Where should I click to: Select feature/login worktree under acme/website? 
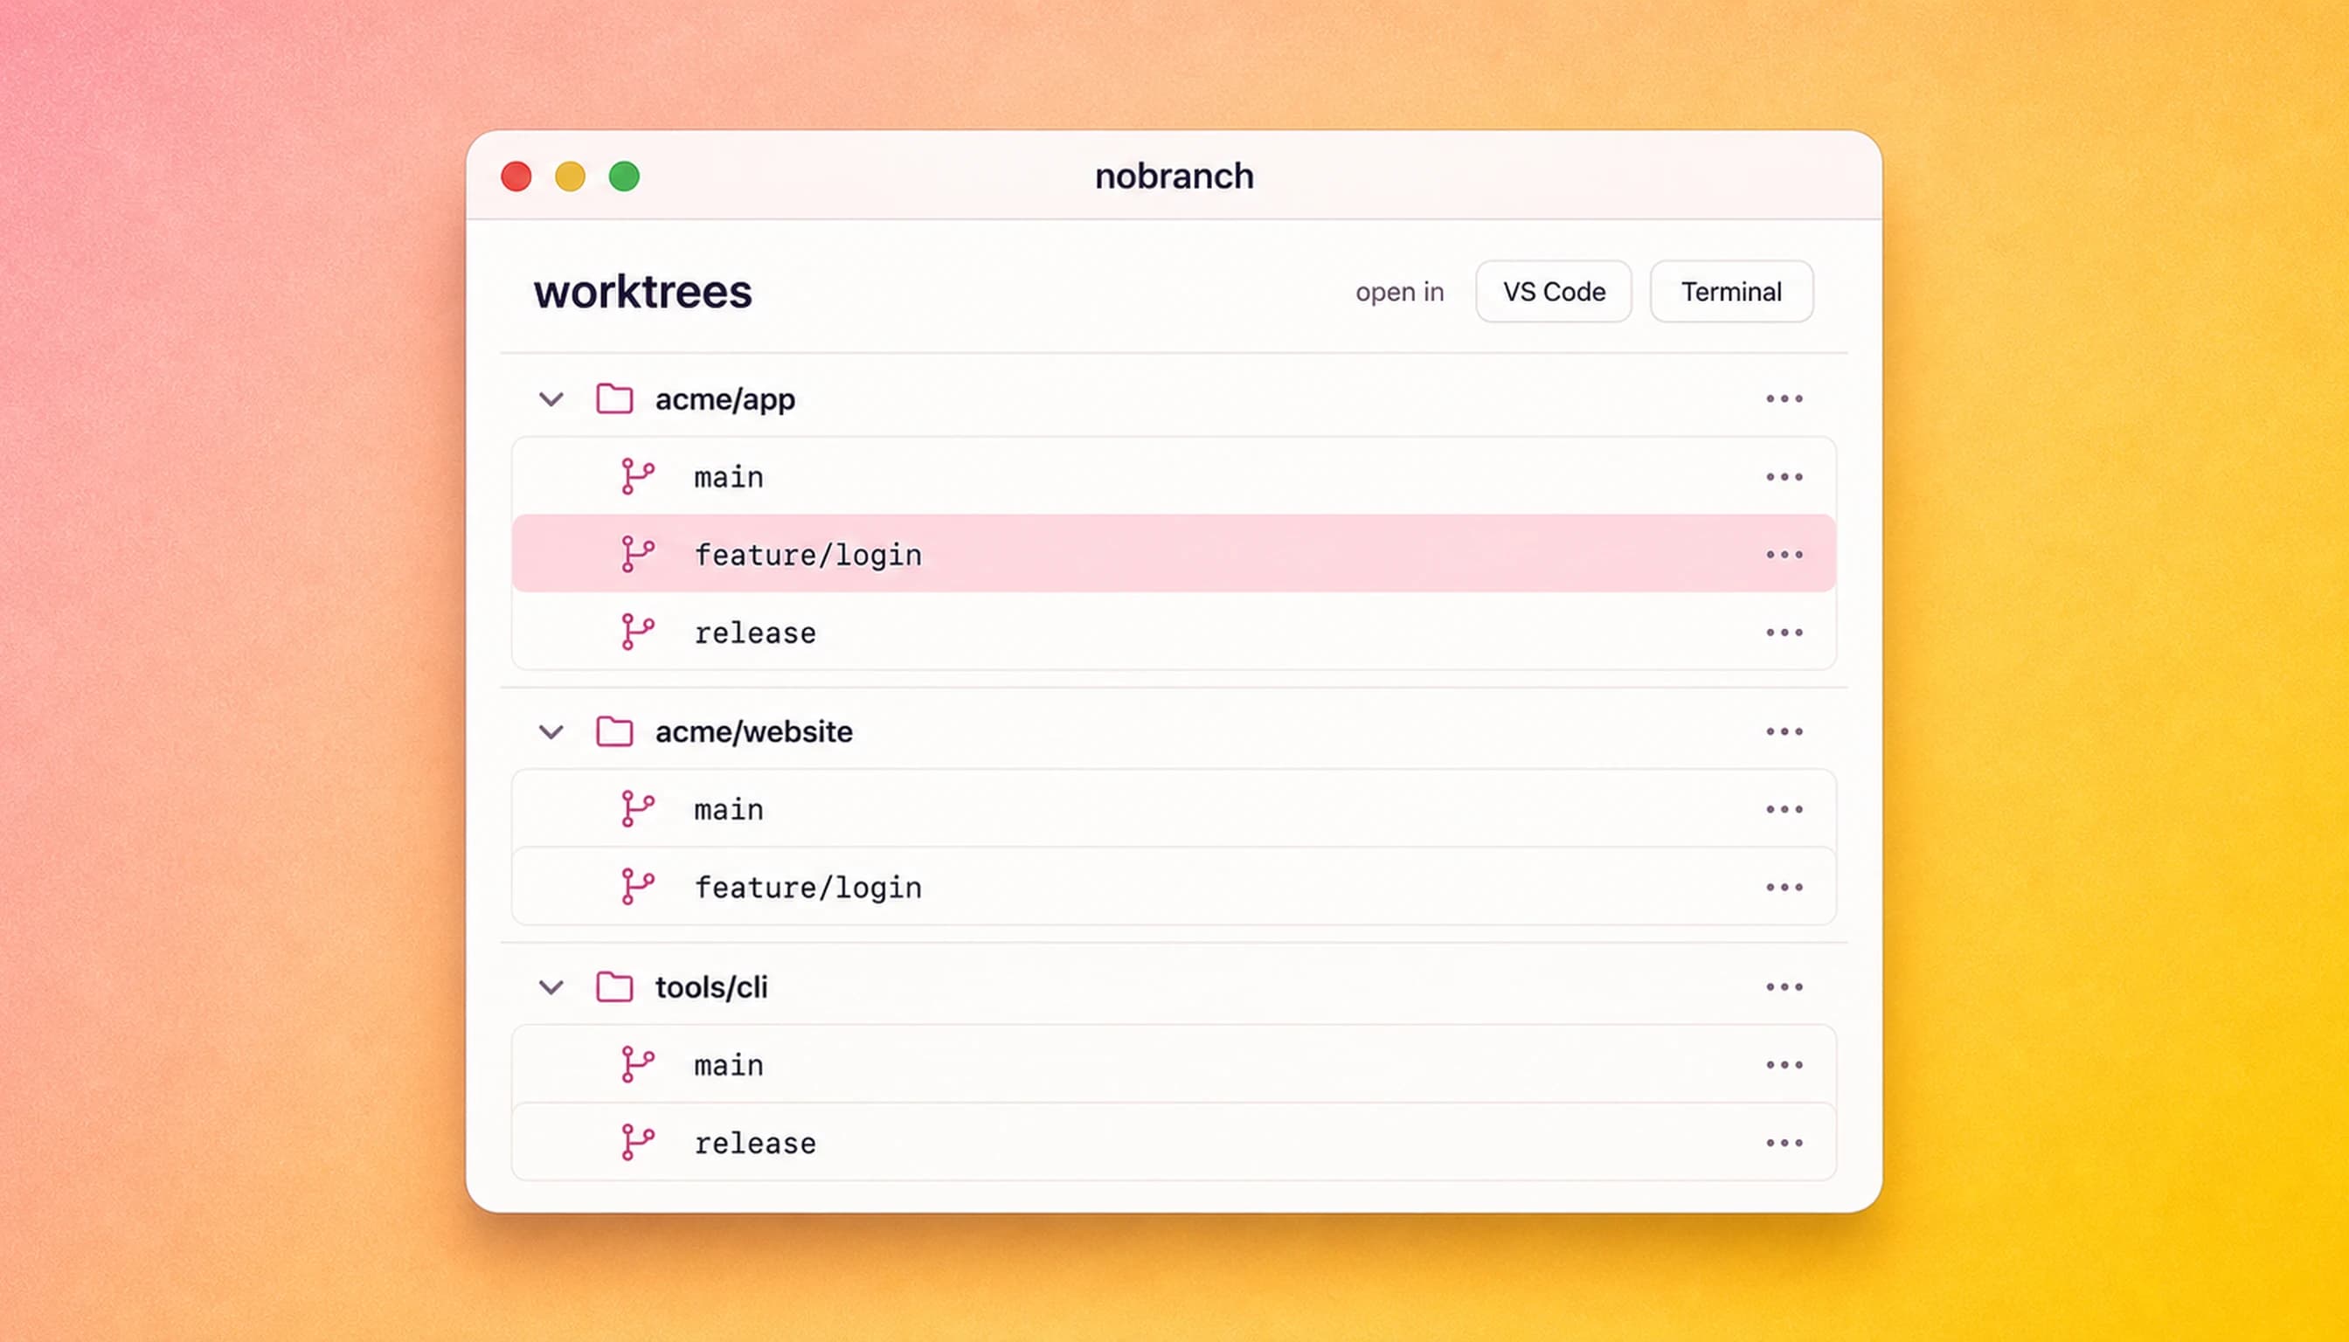click(1174, 887)
